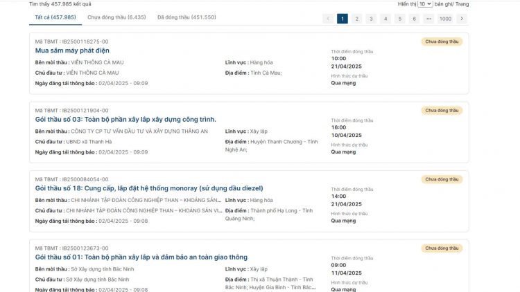Switch to 'Chưa đóng thầu (6.435)' tab
This screenshot has width=520, height=292.
[116, 17]
